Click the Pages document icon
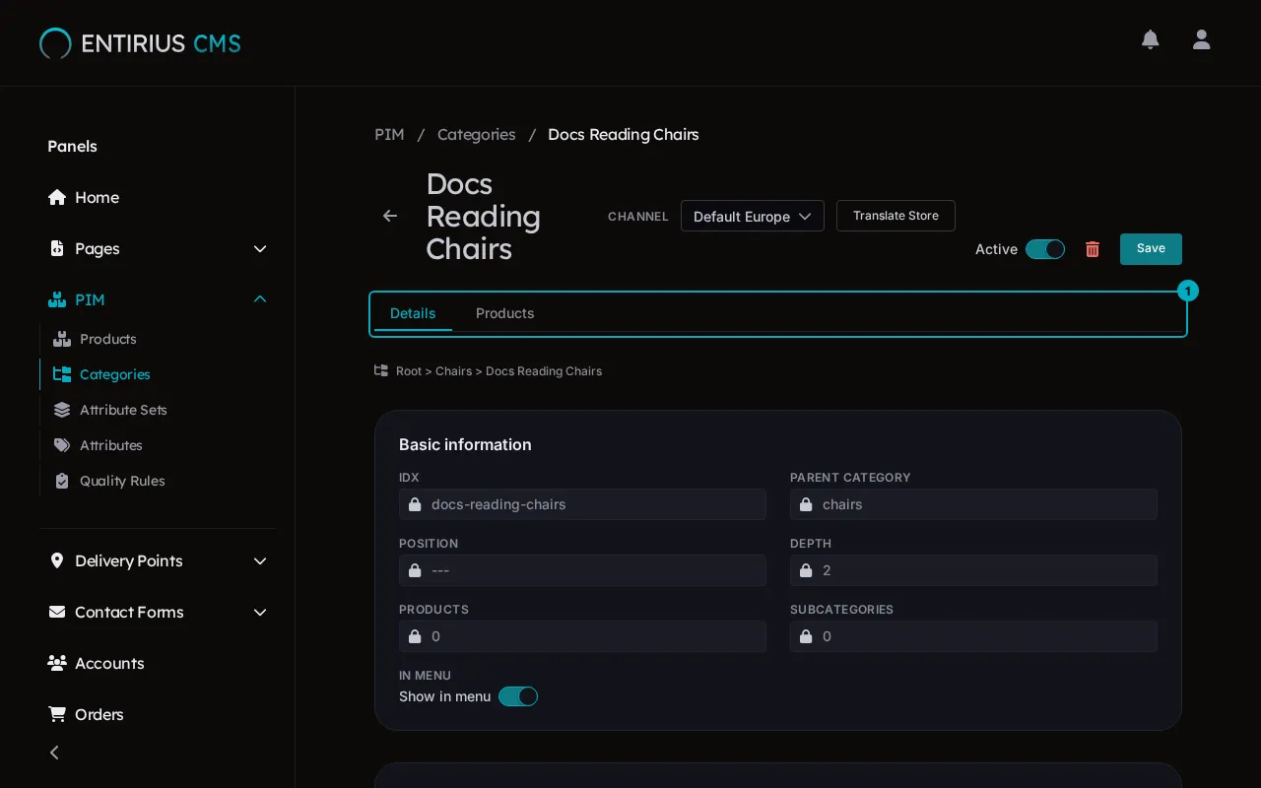The width and height of the screenshot is (1261, 788). coord(57,248)
